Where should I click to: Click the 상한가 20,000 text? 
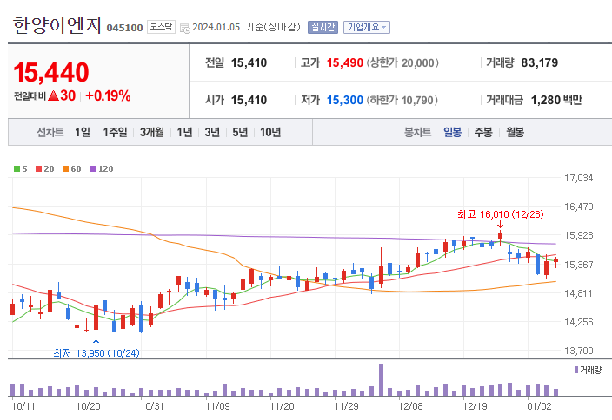tap(402, 62)
